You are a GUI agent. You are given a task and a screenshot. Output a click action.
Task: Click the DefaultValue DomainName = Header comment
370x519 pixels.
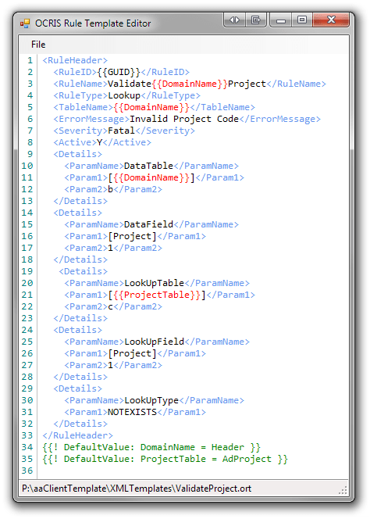[x=151, y=447]
